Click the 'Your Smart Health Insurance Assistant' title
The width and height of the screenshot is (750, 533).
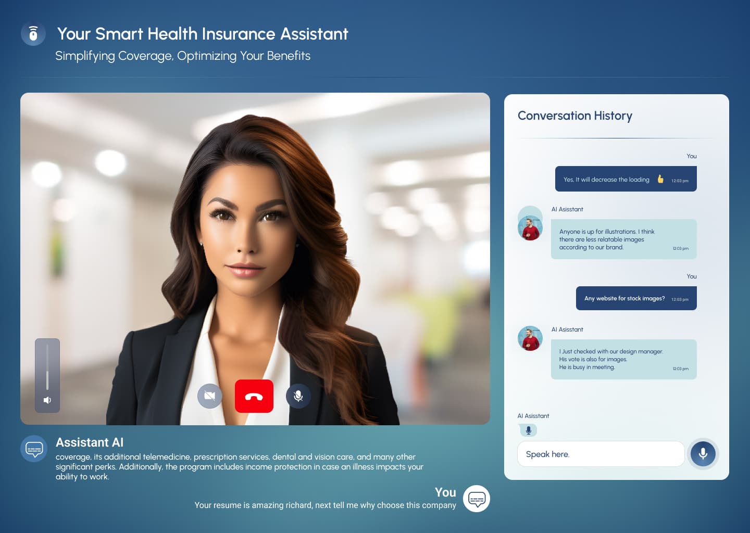point(202,34)
